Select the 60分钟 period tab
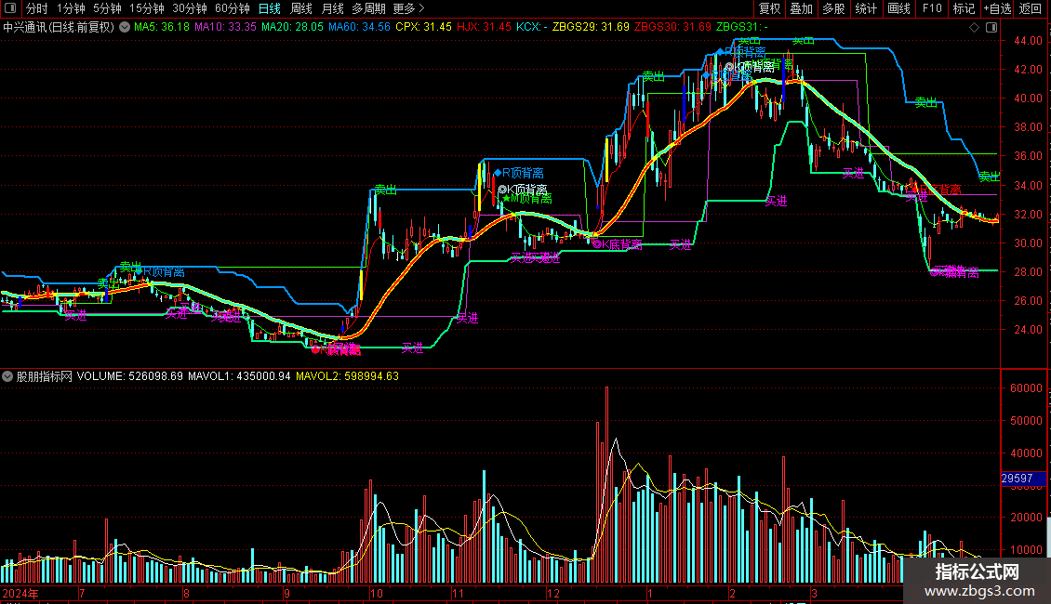Screen dimensions: 1051x604 pos(233,8)
